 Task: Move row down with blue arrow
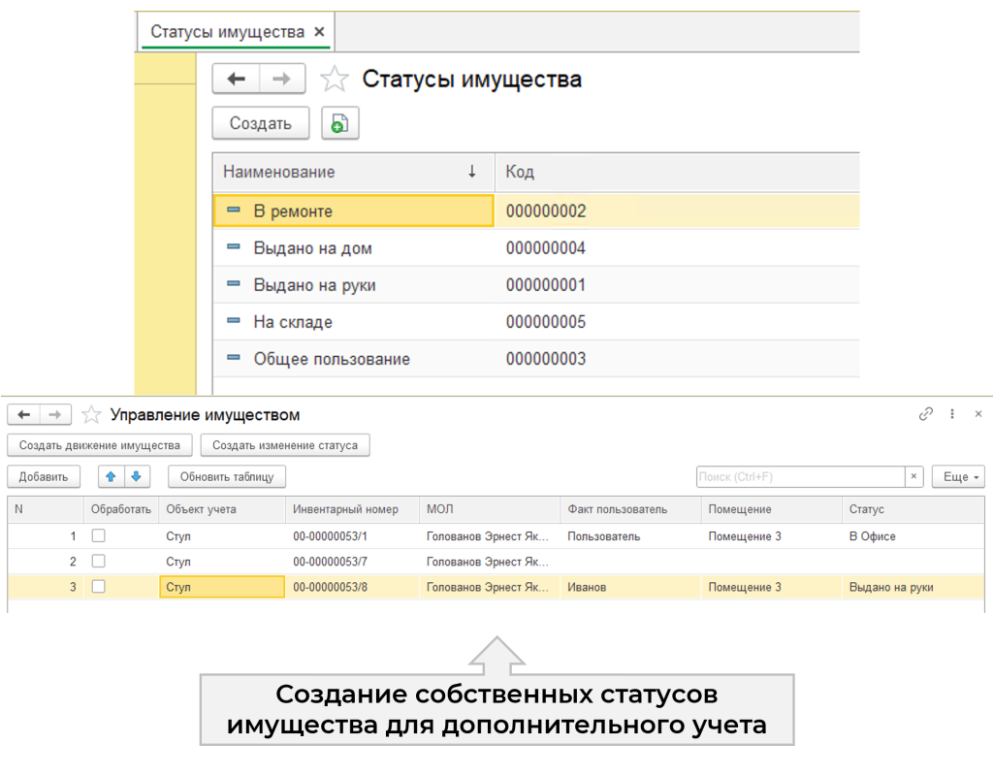[137, 477]
